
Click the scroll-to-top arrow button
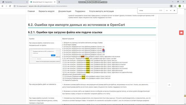(x=169, y=85)
